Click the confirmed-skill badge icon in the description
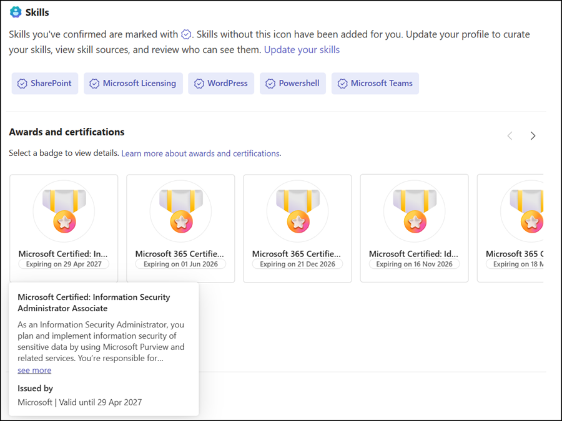This screenshot has width=562, height=421. pos(186,34)
